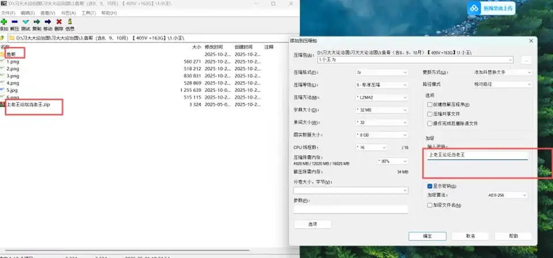This screenshot has height=258, width=553.
Task: Enable Create SFX archive (创建自解压程序) checkbox
Action: [430, 105]
